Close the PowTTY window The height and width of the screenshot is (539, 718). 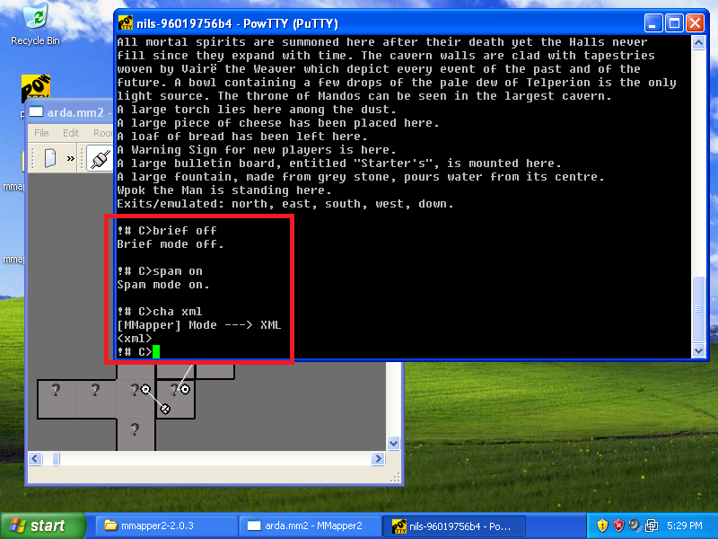coord(695,23)
